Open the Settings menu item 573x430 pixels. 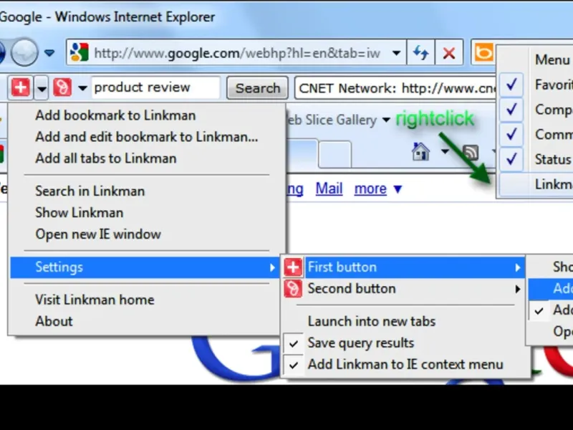(x=145, y=267)
